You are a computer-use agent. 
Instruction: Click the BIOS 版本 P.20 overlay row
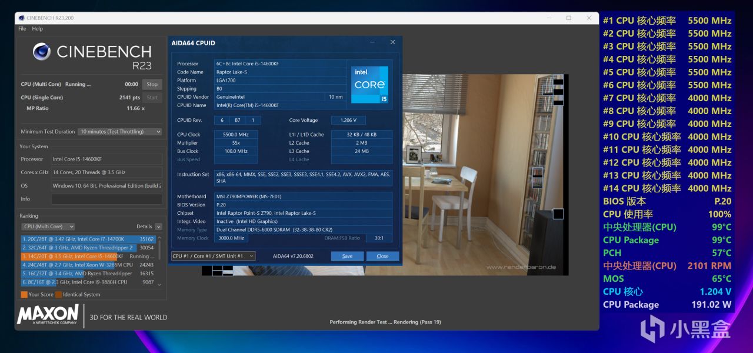pyautogui.click(x=667, y=201)
